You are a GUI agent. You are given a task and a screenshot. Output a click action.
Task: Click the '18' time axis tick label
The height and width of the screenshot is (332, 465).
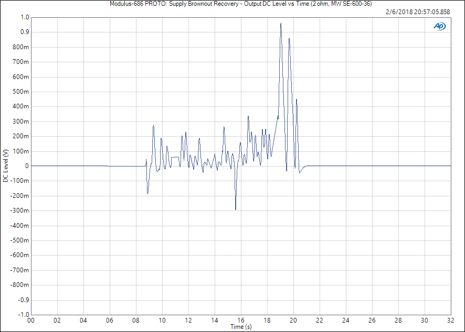[267, 320]
